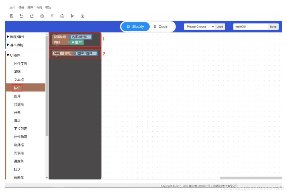The height and width of the screenshot is (194, 287).
Task: Open the 布局 menu
Action: tap(39, 7)
